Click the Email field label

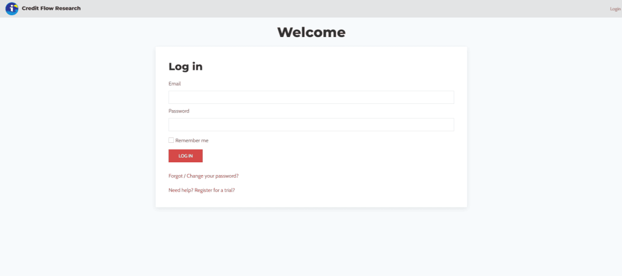click(x=174, y=84)
